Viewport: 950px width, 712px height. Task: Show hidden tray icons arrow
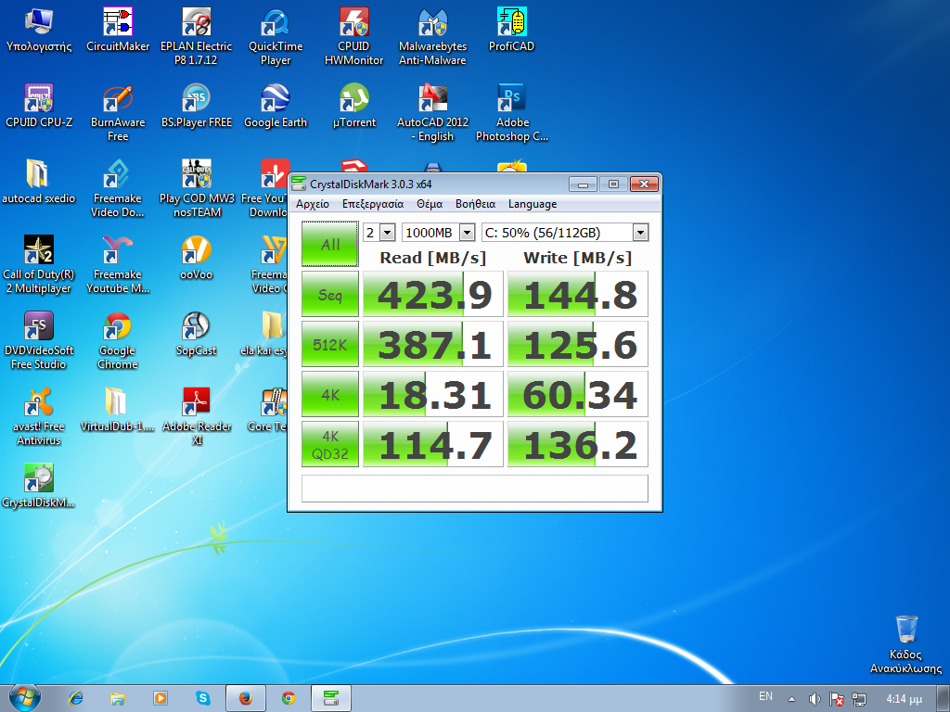point(791,699)
